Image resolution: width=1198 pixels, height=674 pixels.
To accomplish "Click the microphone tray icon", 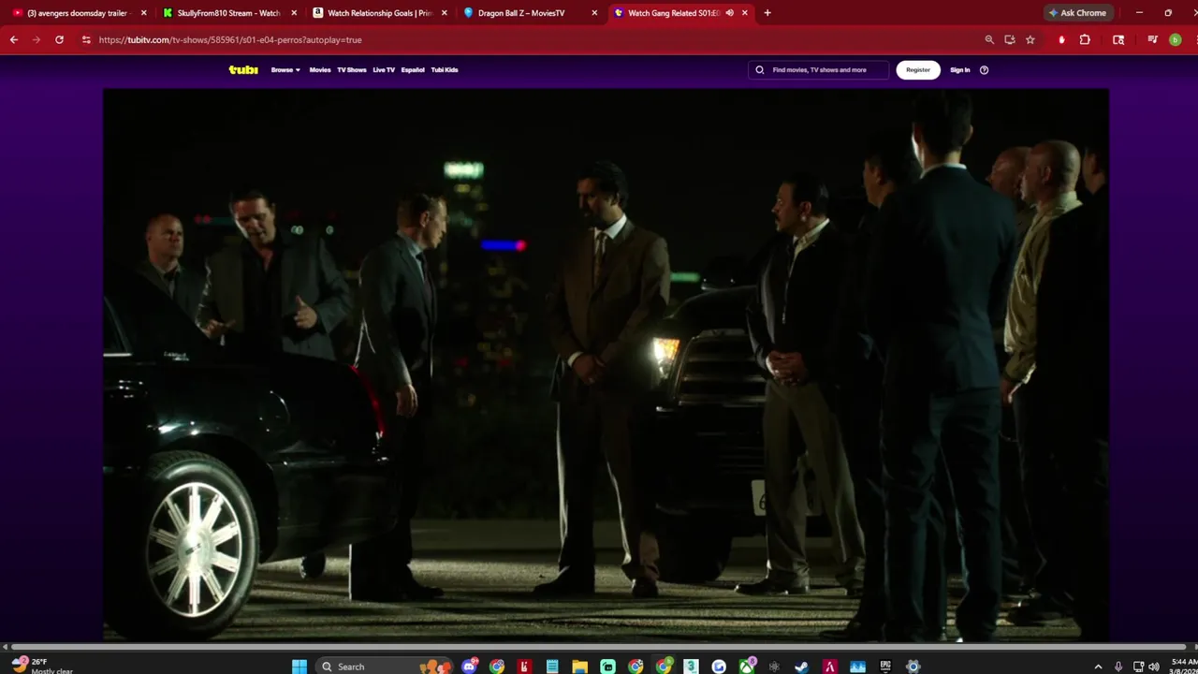I will click(1118, 667).
